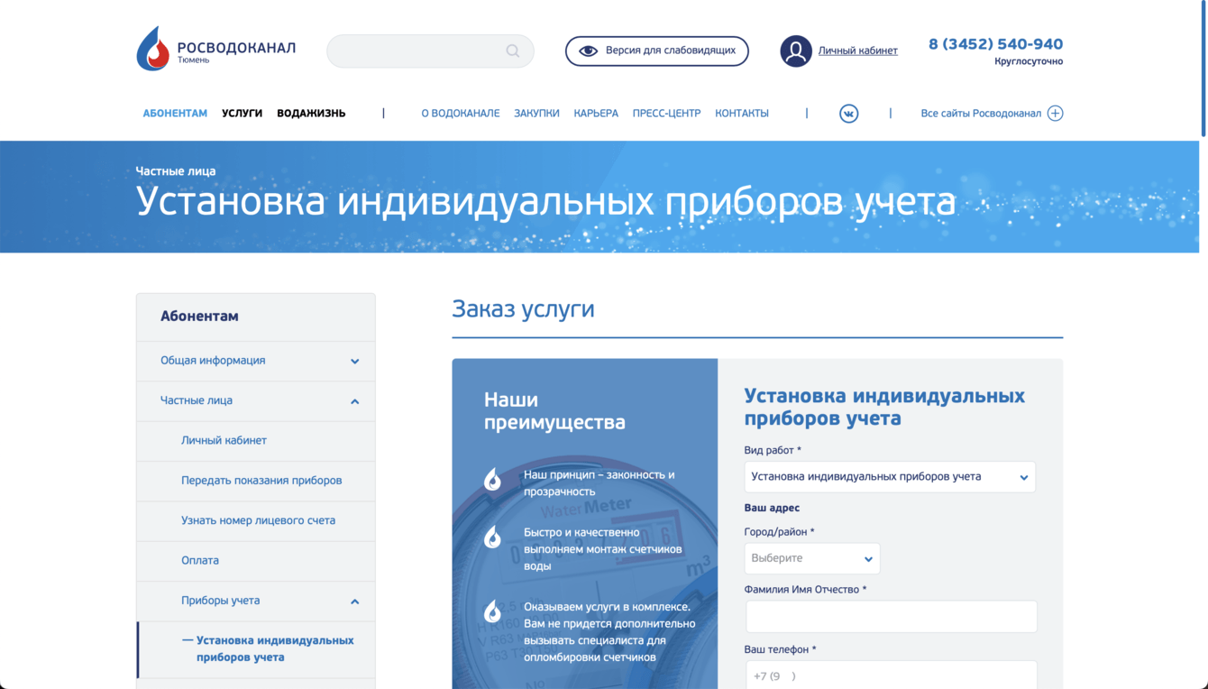
Task: Go to О водоканале section
Action: [461, 114]
